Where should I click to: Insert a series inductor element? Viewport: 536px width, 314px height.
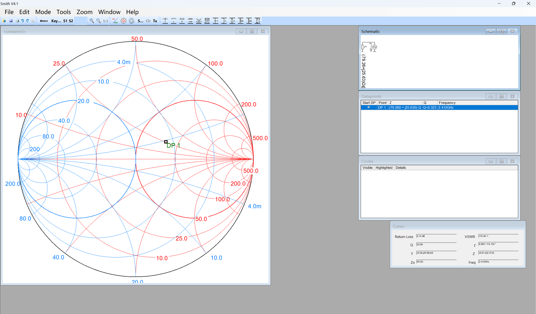[x=173, y=21]
